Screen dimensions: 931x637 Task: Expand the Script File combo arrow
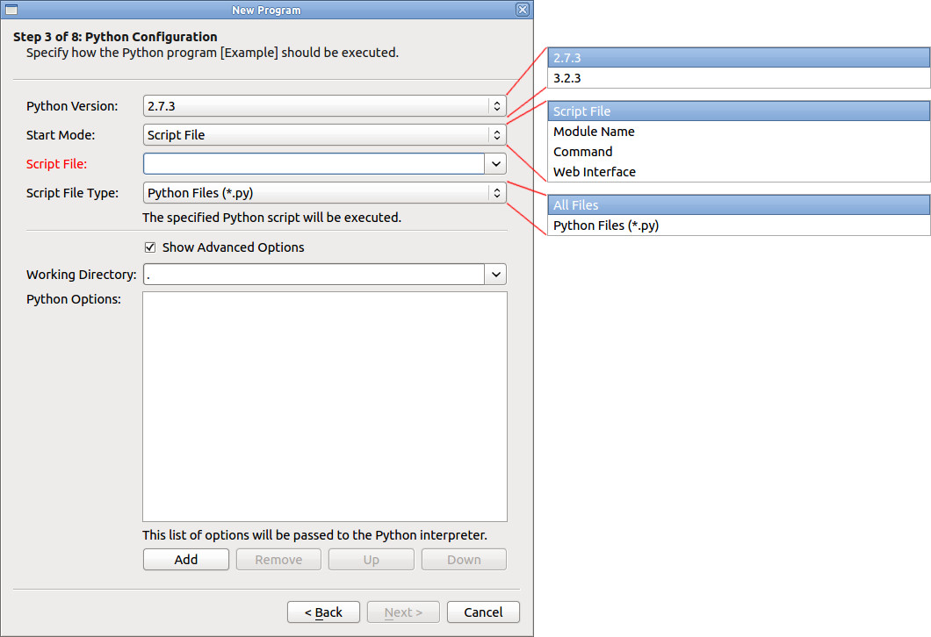(x=495, y=164)
